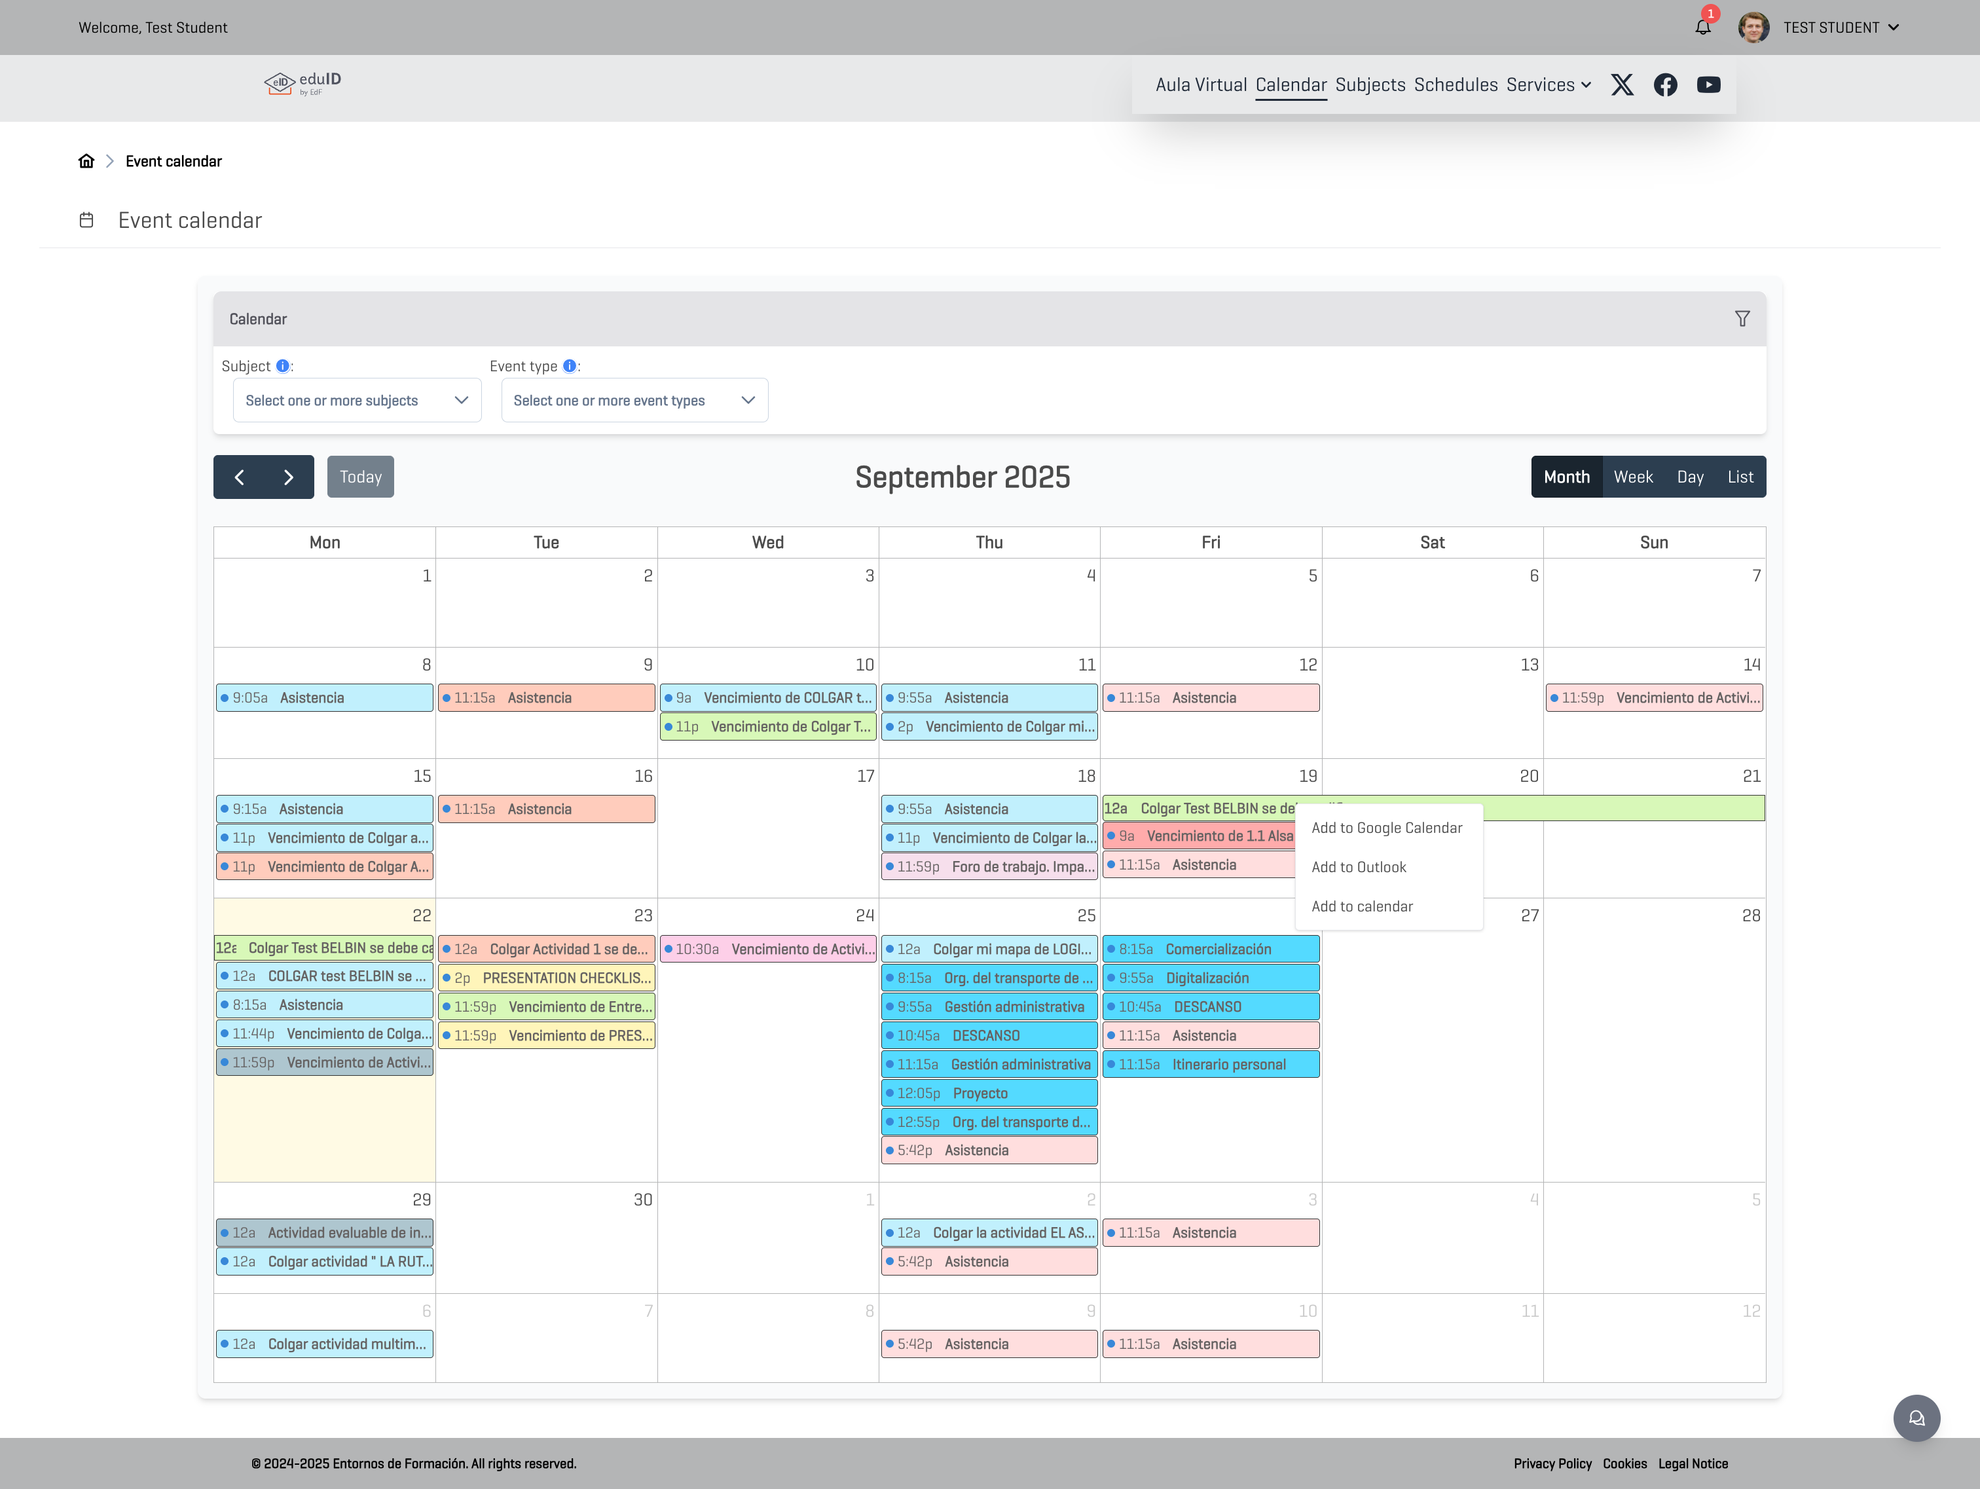This screenshot has width=1980, height=1489.
Task: Click the Subject info icon
Action: pyautogui.click(x=283, y=366)
